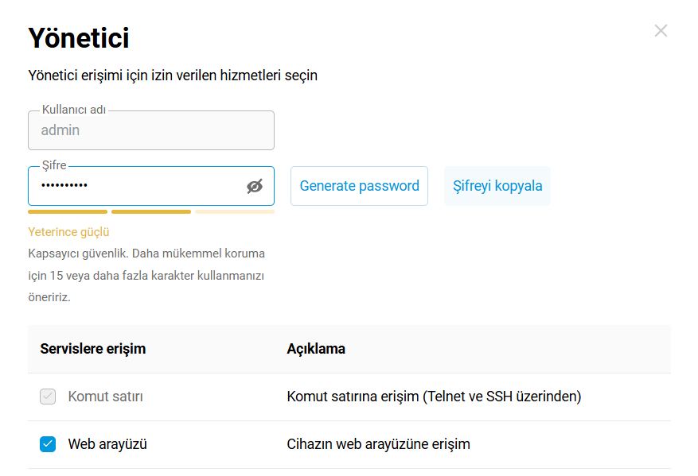Image resolution: width=698 pixels, height=476 pixels.
Task: Click the Açıklama column header
Action: click(316, 349)
